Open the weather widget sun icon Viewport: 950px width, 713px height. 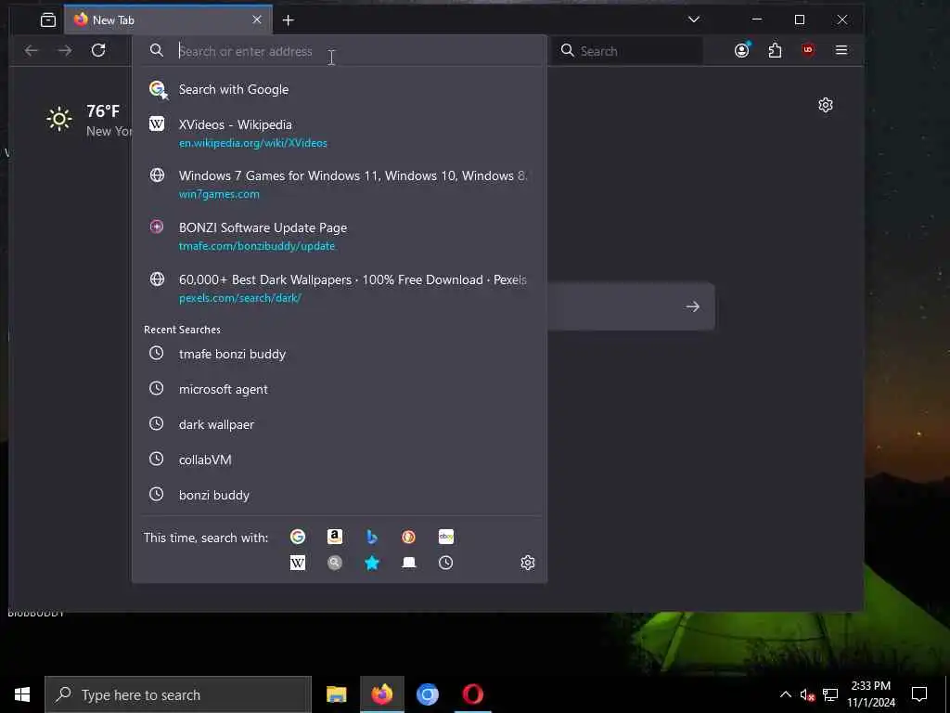[59, 119]
